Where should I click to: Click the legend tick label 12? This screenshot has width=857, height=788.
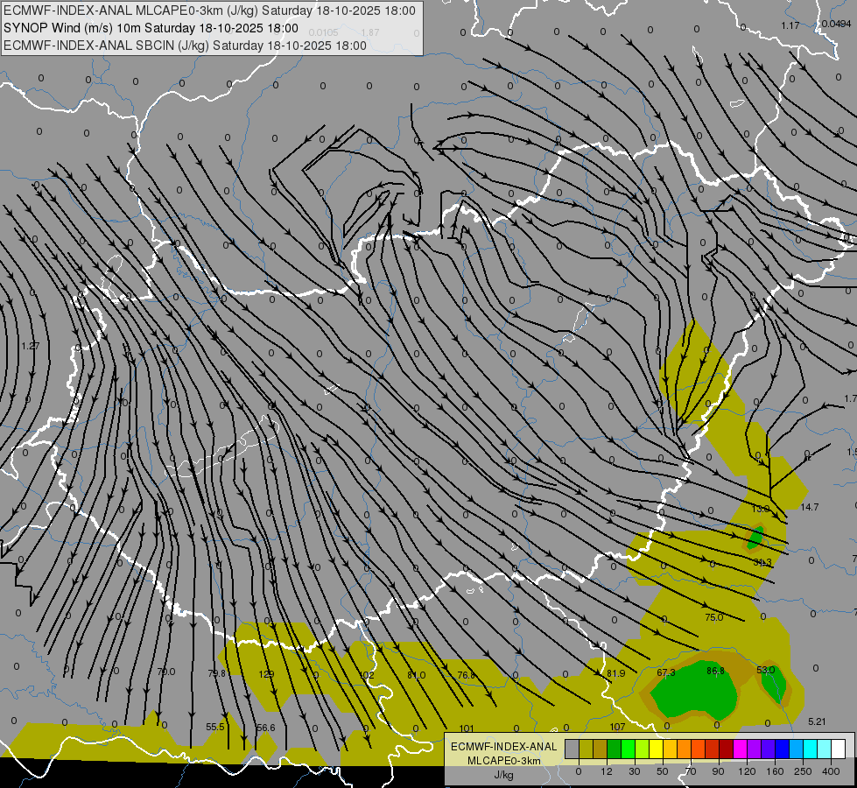pyautogui.click(x=606, y=771)
